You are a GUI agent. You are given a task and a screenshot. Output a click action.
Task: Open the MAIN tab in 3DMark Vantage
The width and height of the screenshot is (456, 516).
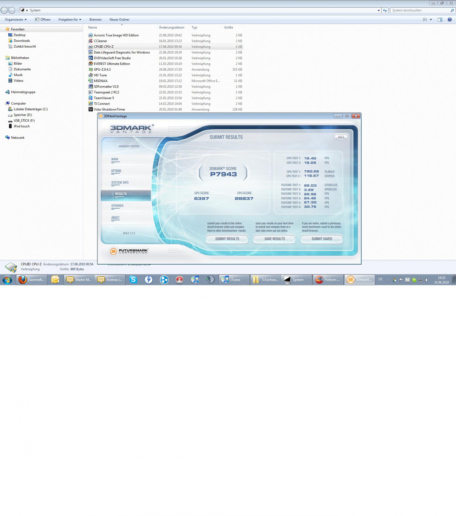point(126,160)
